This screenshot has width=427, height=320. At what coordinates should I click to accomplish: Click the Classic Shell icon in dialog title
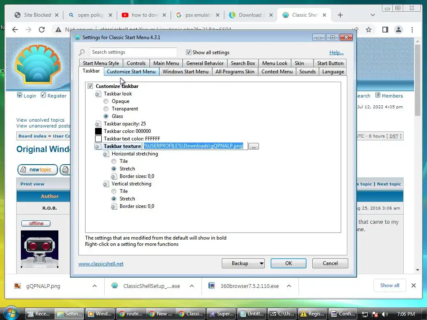[77, 37]
